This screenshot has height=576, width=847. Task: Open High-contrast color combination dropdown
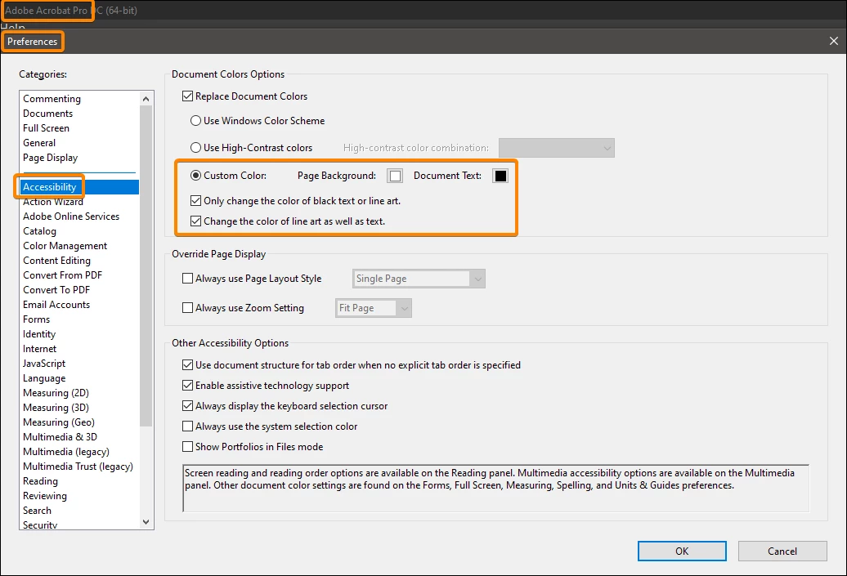click(557, 148)
